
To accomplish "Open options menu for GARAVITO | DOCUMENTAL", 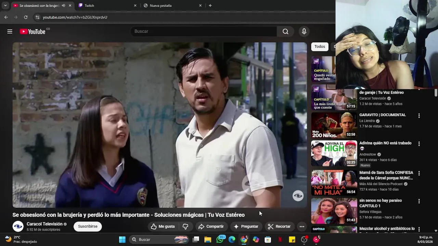I will click(419, 116).
